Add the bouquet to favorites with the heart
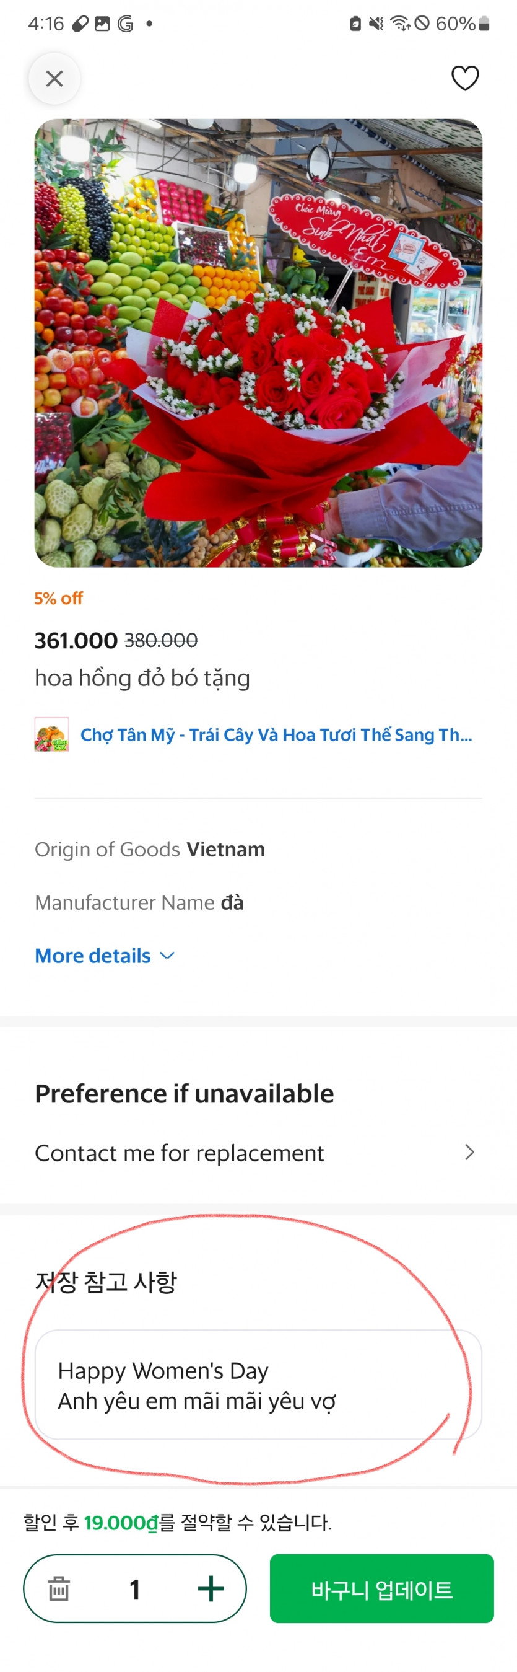Image resolution: width=517 pixels, height=1672 pixels. pos(464,79)
